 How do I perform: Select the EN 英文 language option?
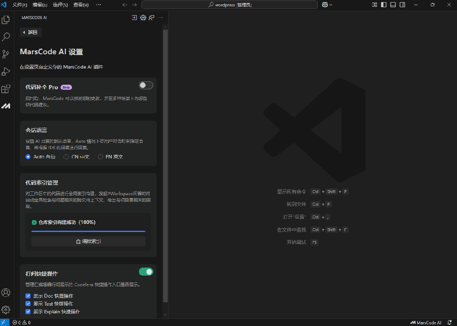click(x=100, y=157)
